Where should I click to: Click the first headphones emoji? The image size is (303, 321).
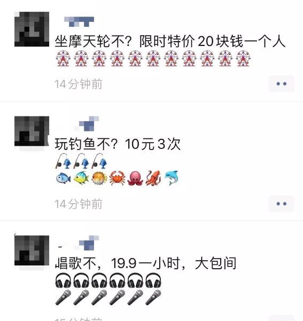point(63,280)
